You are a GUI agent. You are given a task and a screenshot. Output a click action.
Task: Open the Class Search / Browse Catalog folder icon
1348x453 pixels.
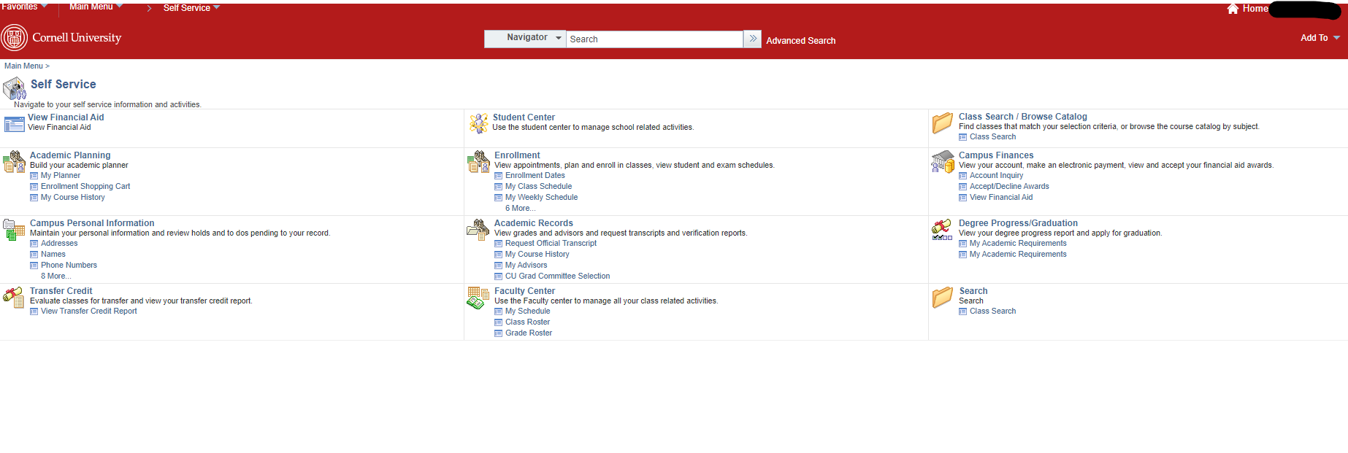tap(943, 123)
